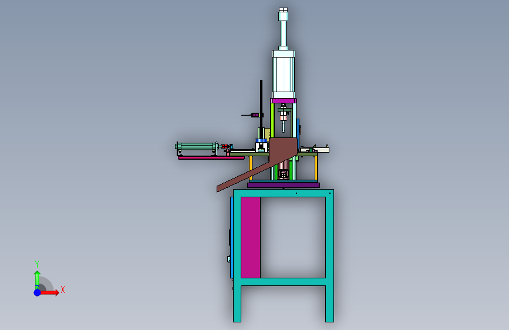Select the pink tray under the horizontal cylinder

point(211,158)
